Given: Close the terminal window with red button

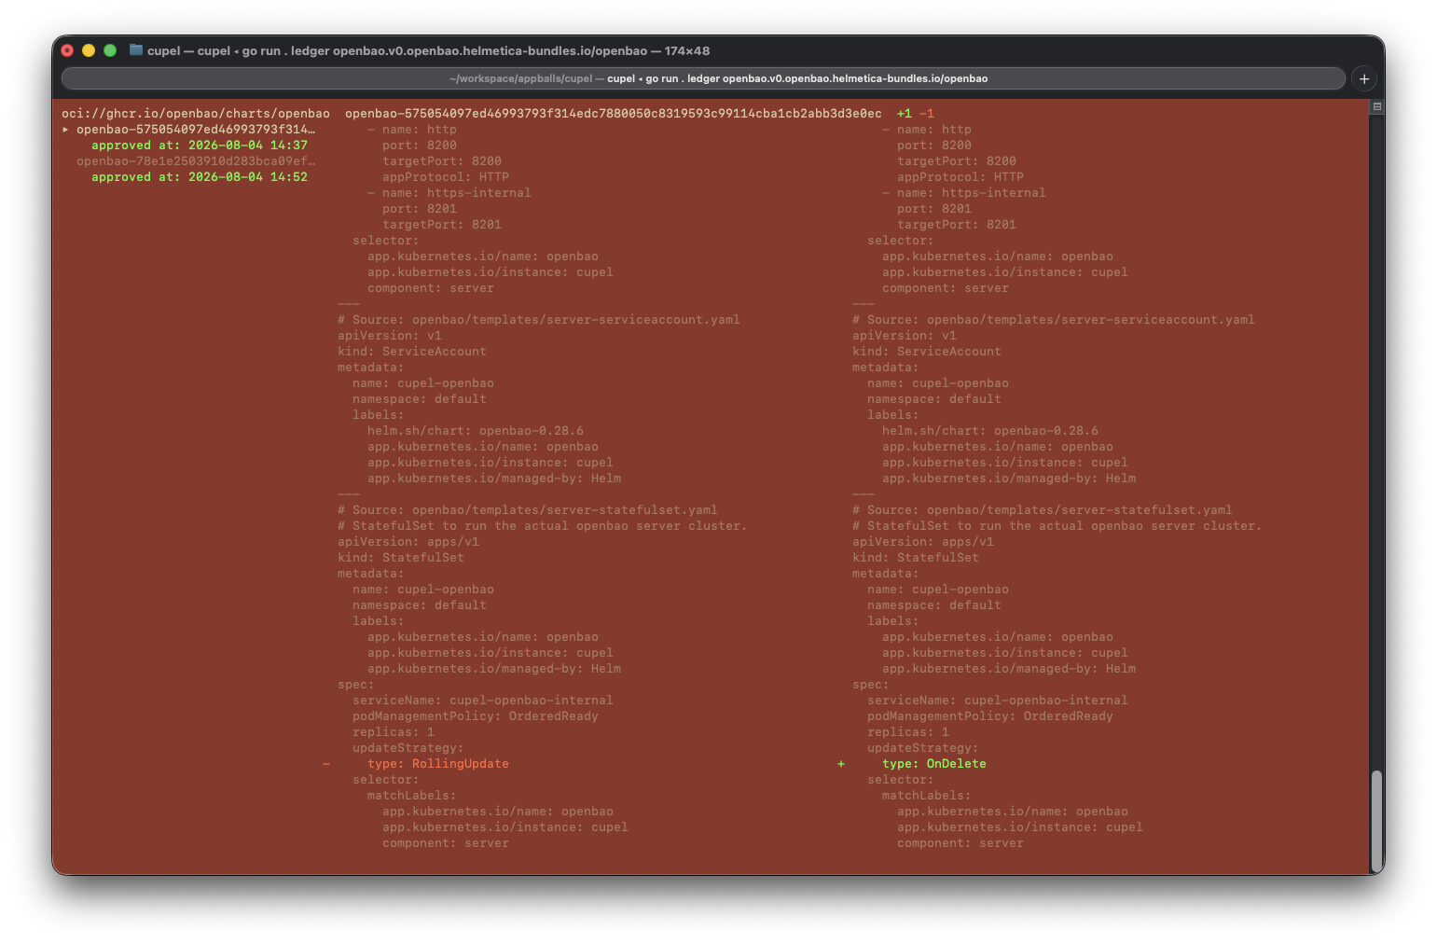Looking at the screenshot, I should pos(67,50).
